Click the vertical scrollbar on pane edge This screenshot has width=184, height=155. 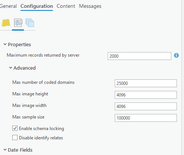[x=183, y=77]
